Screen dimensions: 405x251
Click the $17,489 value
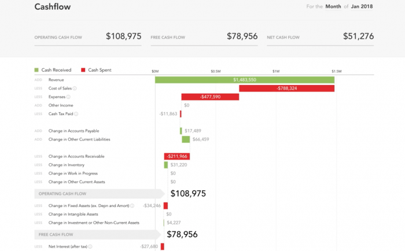[193, 131]
